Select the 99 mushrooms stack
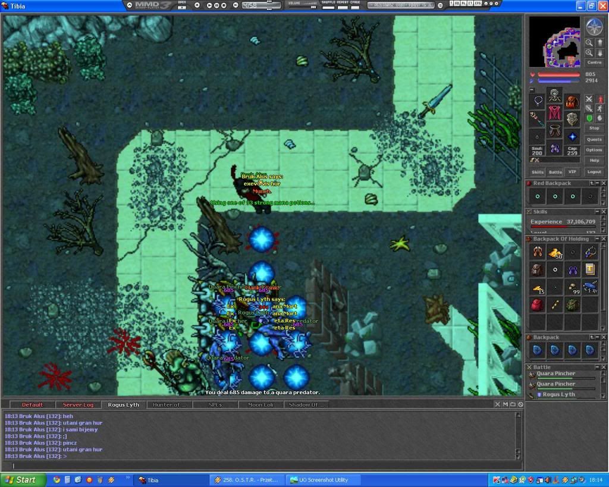The width and height of the screenshot is (609, 487). pos(573,287)
